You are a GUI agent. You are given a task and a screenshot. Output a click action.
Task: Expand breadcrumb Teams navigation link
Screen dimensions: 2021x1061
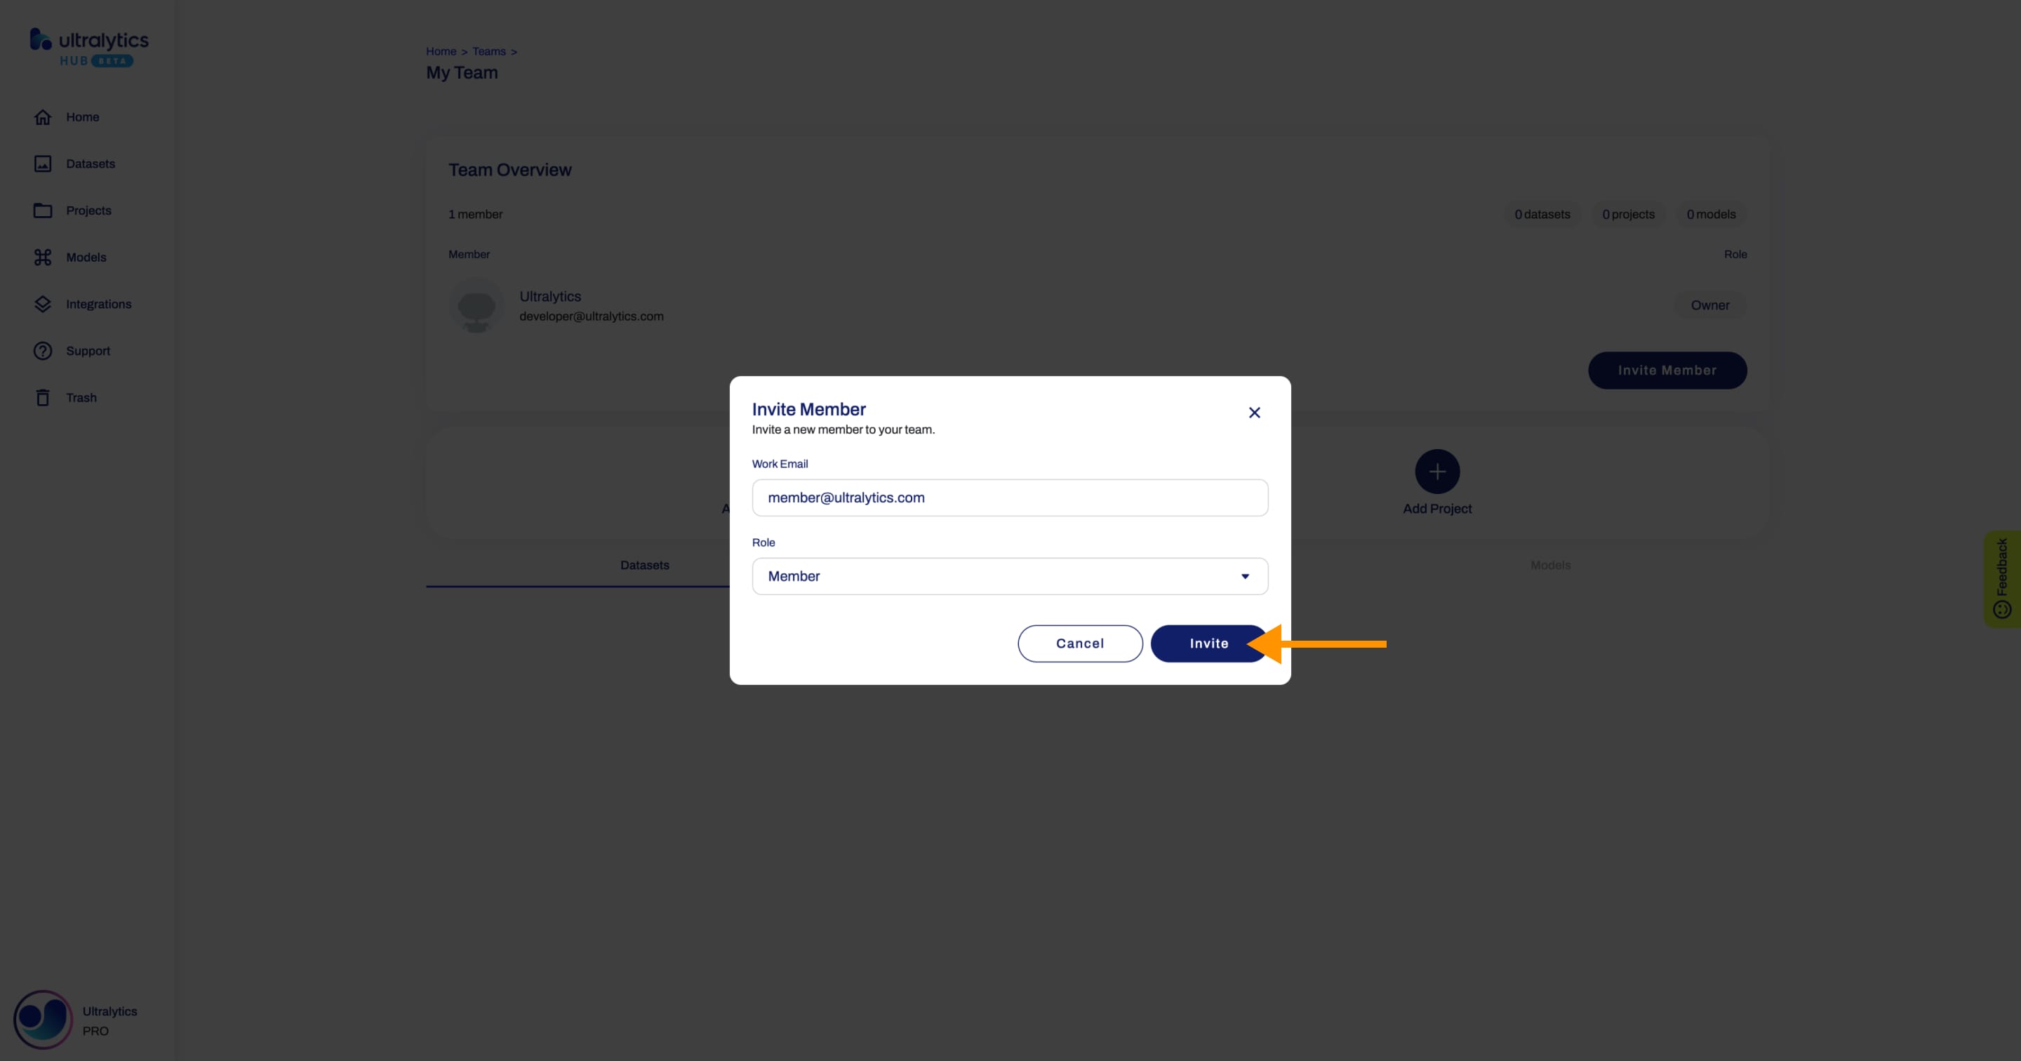coord(488,51)
